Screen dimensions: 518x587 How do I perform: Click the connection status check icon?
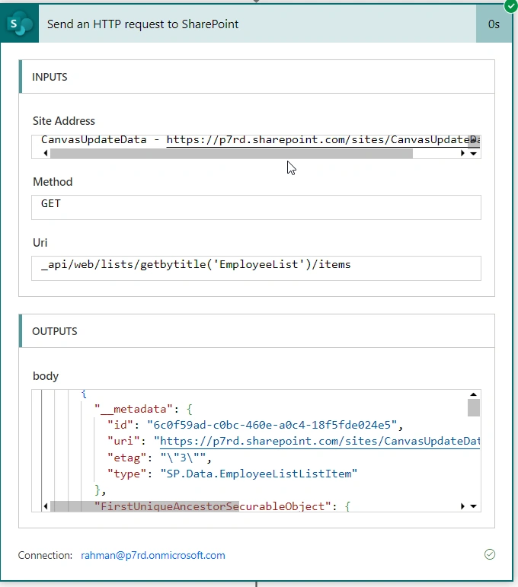pyautogui.click(x=490, y=554)
